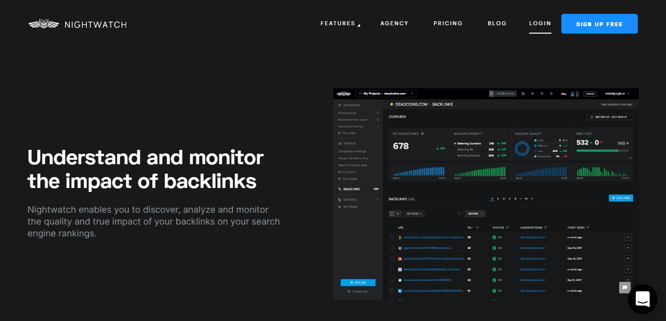The height and width of the screenshot is (321, 666).
Task: Click the Notifications button in the dashboard
Action: point(503,93)
